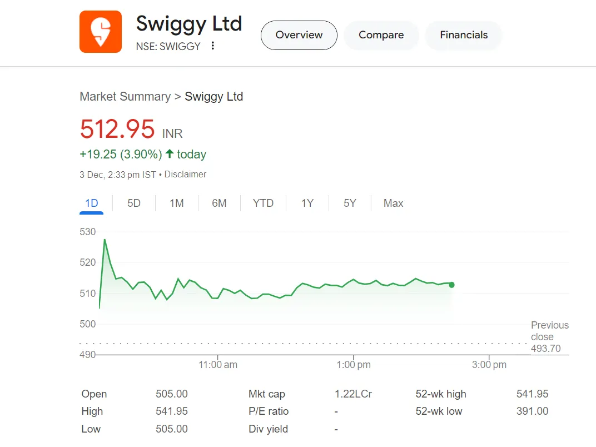Select the Max chart range
Image resolution: width=596 pixels, height=447 pixels.
[x=393, y=203]
